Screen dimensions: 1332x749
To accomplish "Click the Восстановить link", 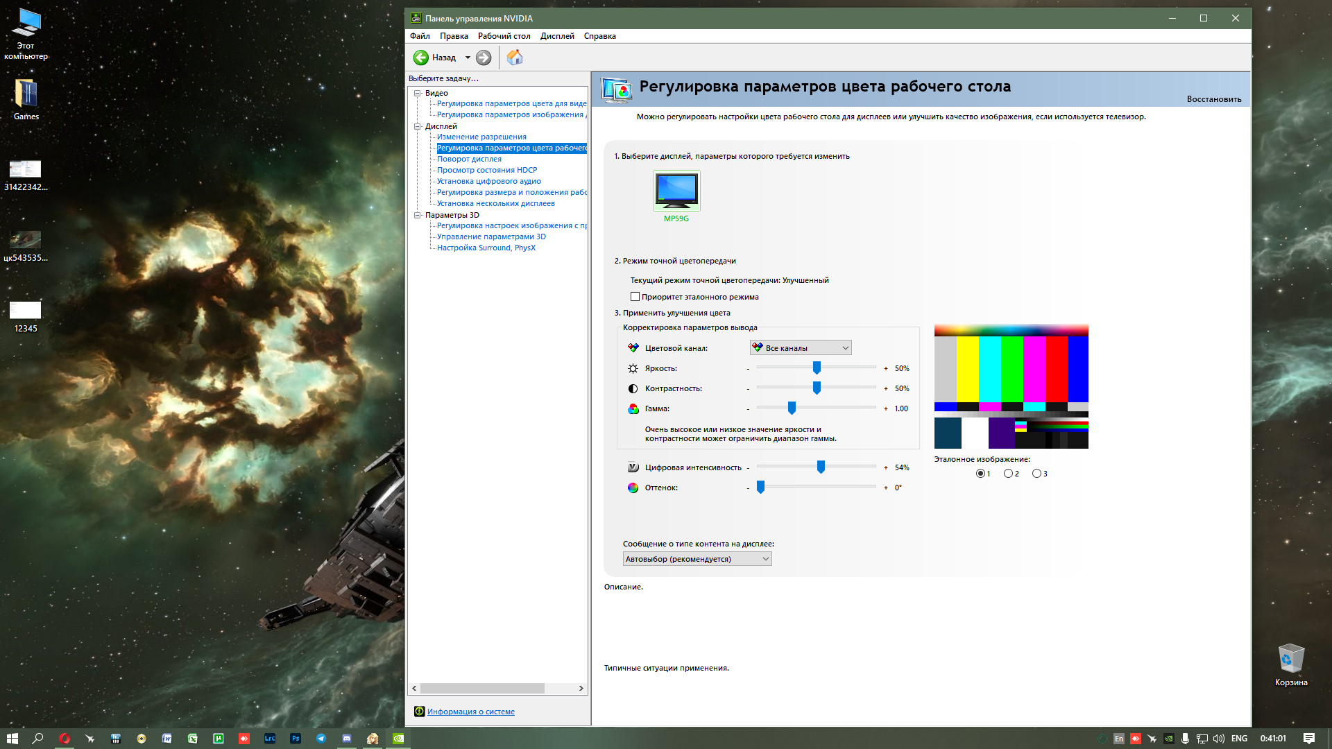I will 1213,99.
